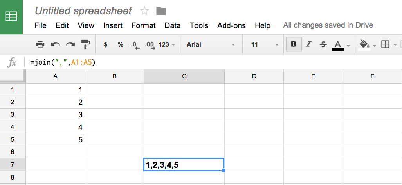Open the Add-ons menu
Viewport: 402px width, 185px height.
(231, 25)
